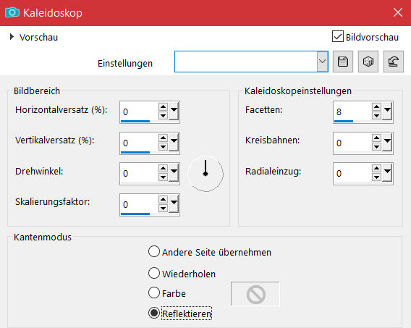Decrease Horizontalversatz value with down arrow
Image resolution: width=411 pixels, height=328 pixels.
coord(163,116)
